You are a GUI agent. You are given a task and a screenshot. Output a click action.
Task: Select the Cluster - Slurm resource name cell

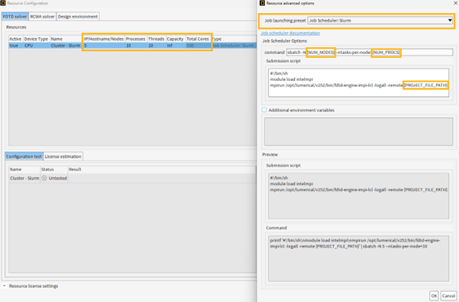65,45
